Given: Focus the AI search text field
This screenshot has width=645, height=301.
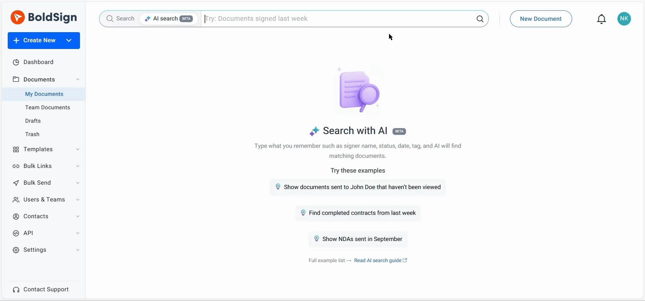Looking at the screenshot, I should (339, 19).
